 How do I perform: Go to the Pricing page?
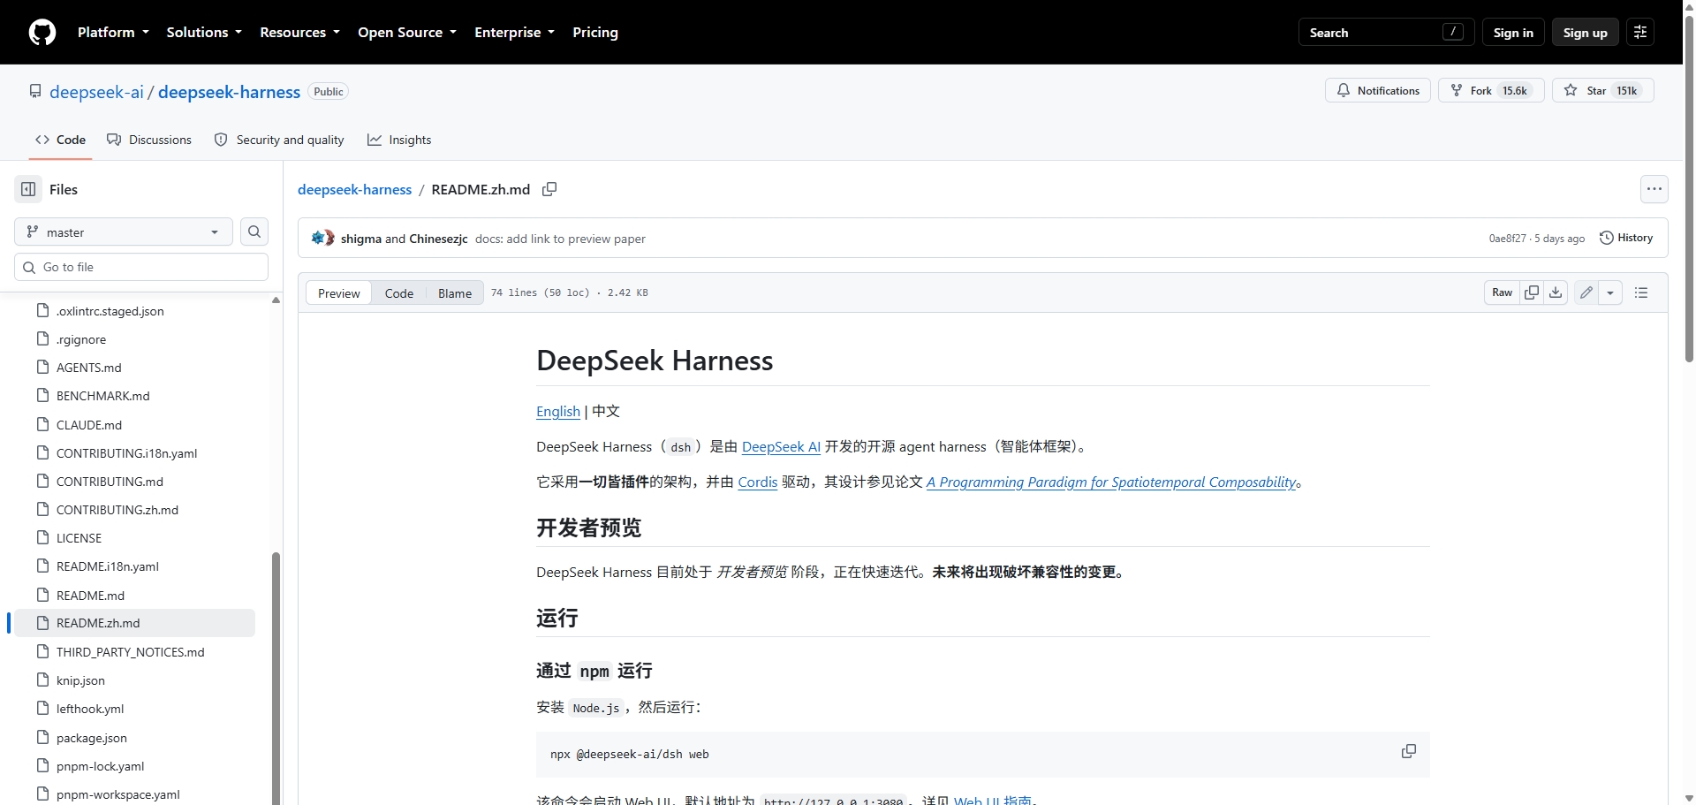[595, 33]
